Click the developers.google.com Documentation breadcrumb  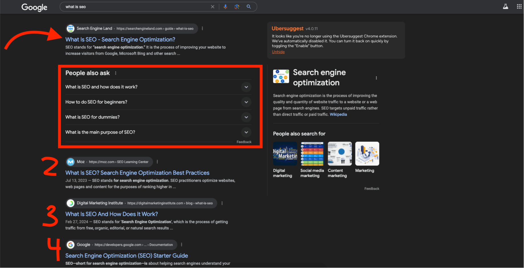(133, 245)
